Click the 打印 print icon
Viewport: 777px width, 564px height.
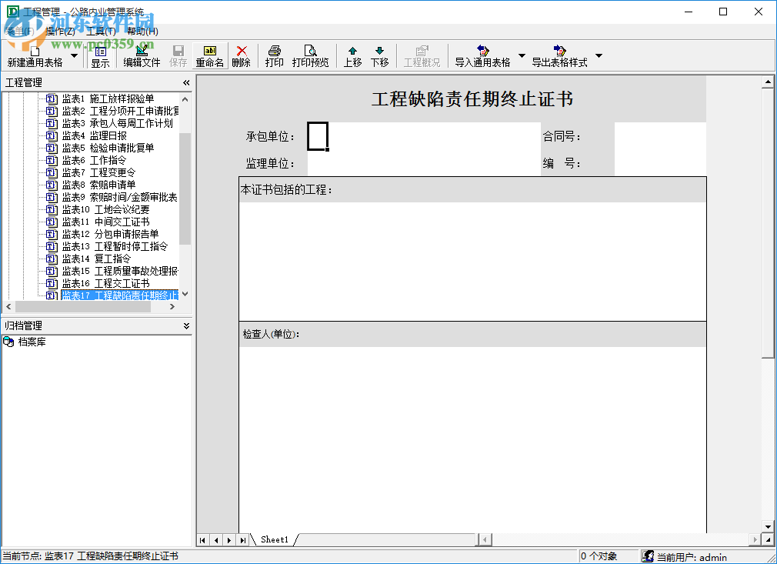(274, 55)
